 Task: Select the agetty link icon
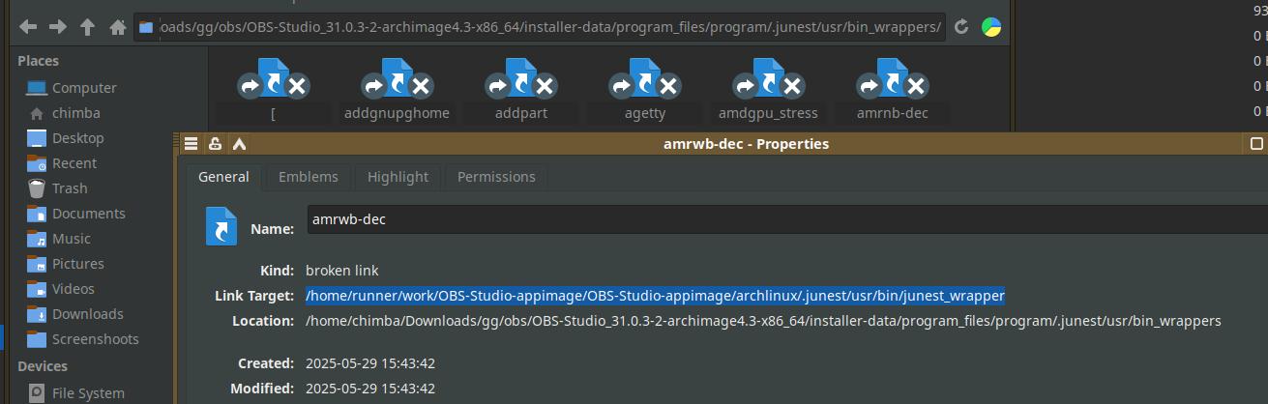(x=645, y=88)
